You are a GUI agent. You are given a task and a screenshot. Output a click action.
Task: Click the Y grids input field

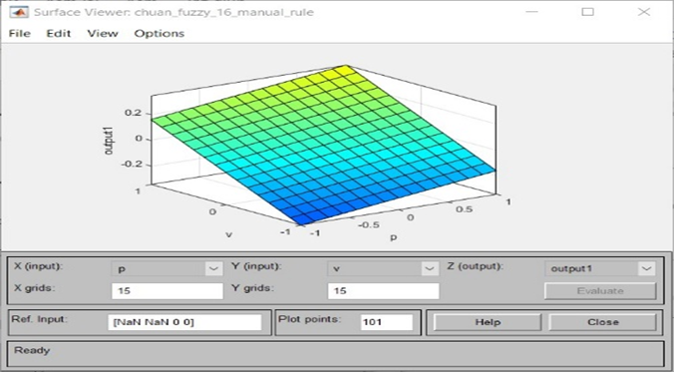384,291
